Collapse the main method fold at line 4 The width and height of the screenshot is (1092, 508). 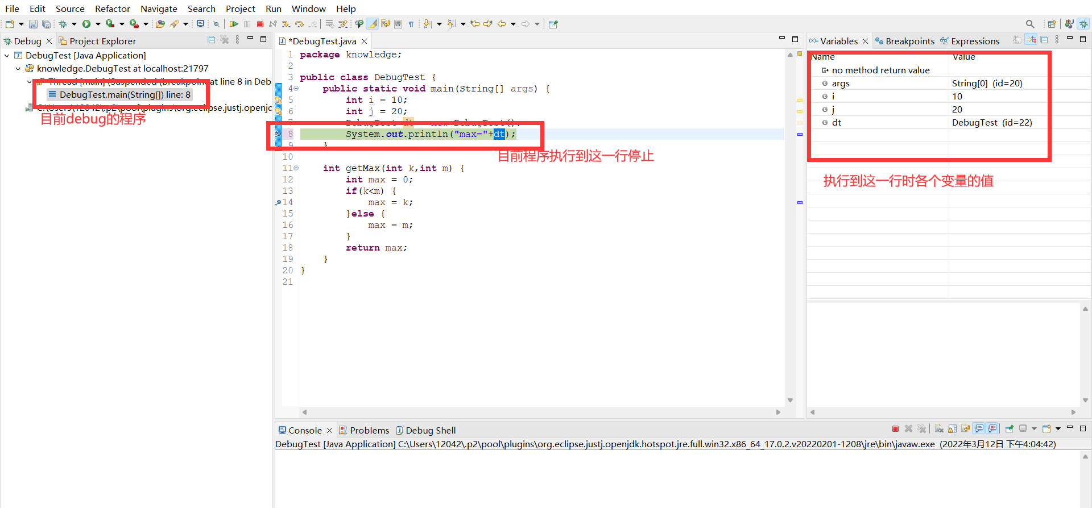pos(296,89)
